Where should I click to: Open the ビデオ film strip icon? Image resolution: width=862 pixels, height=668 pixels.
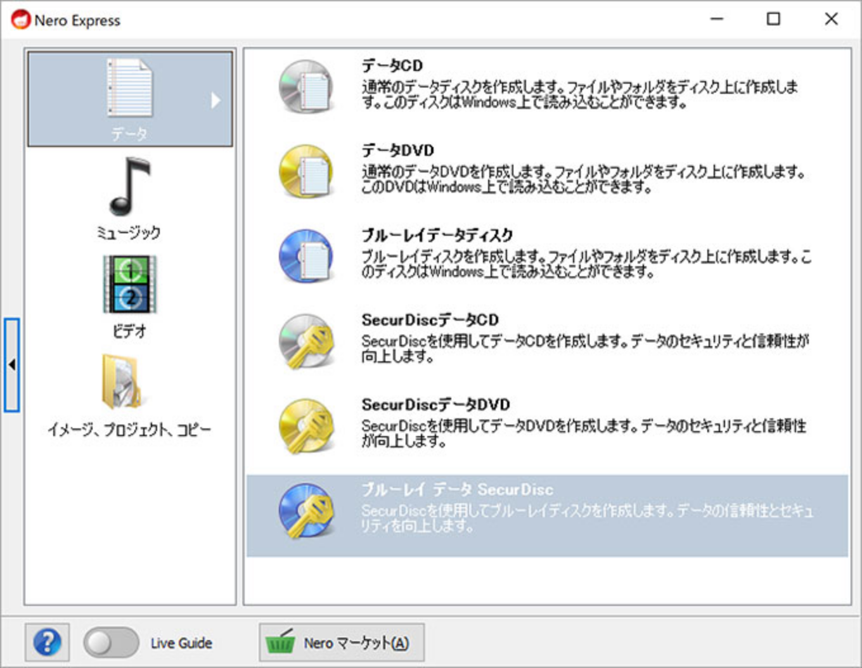click(x=130, y=285)
